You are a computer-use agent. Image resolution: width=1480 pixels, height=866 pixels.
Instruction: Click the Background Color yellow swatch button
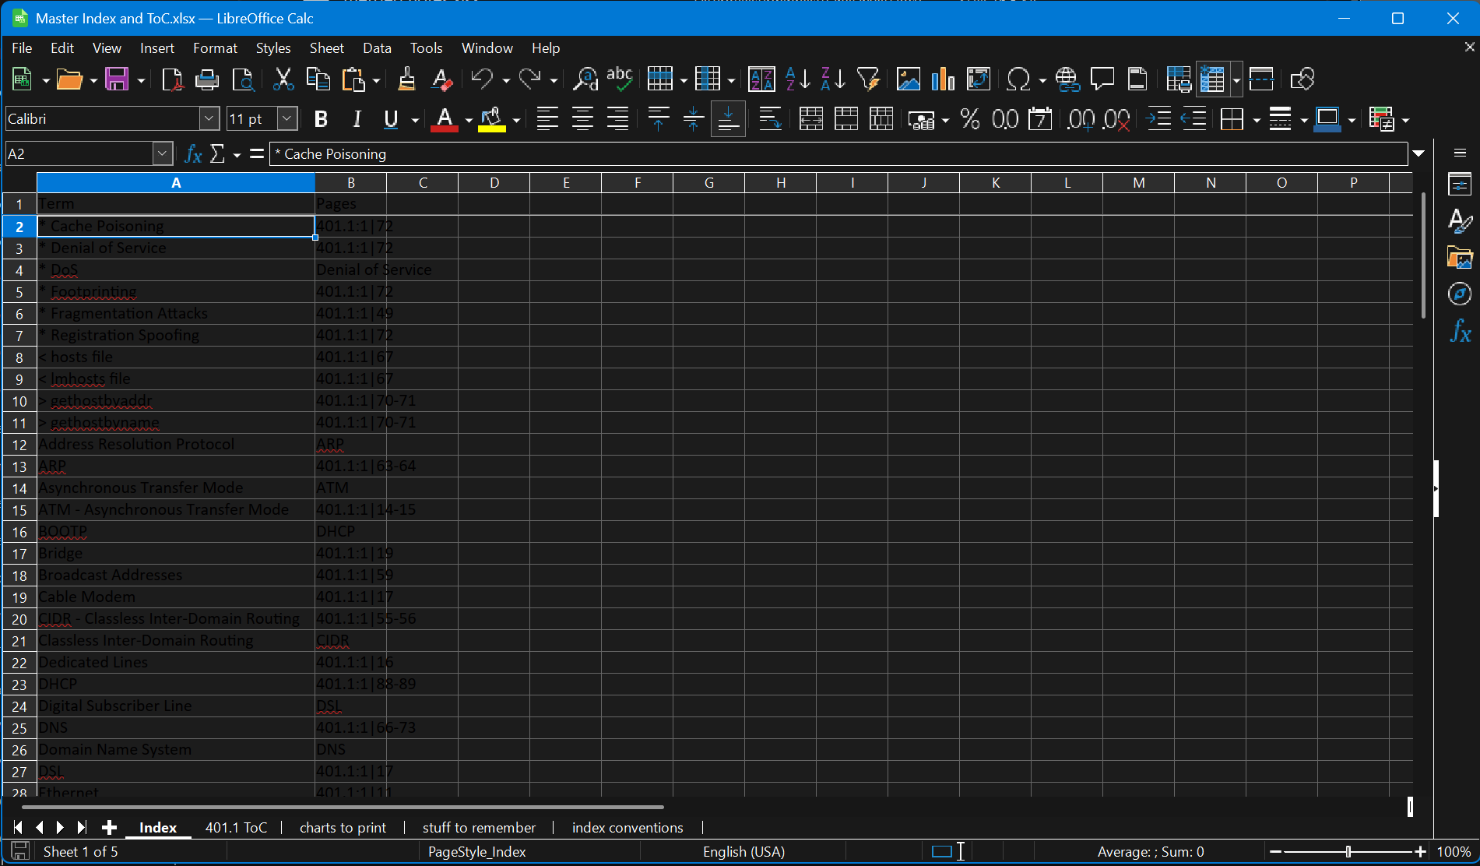point(491,120)
